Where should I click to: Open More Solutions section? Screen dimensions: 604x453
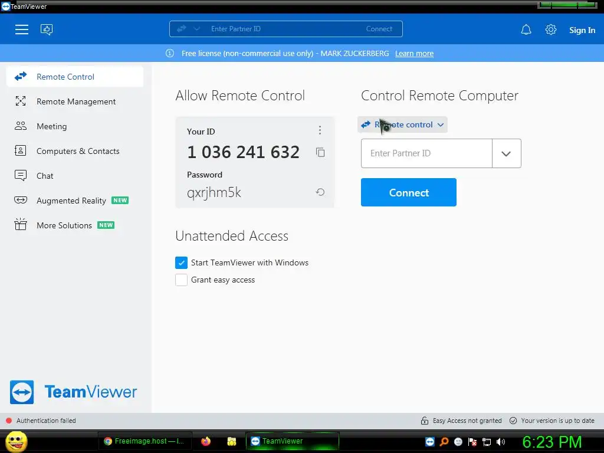point(75,225)
